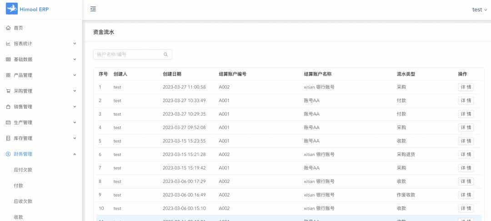The image size is (491, 221).
Task: Click 详情 for row 7
Action: pyautogui.click(x=466, y=168)
